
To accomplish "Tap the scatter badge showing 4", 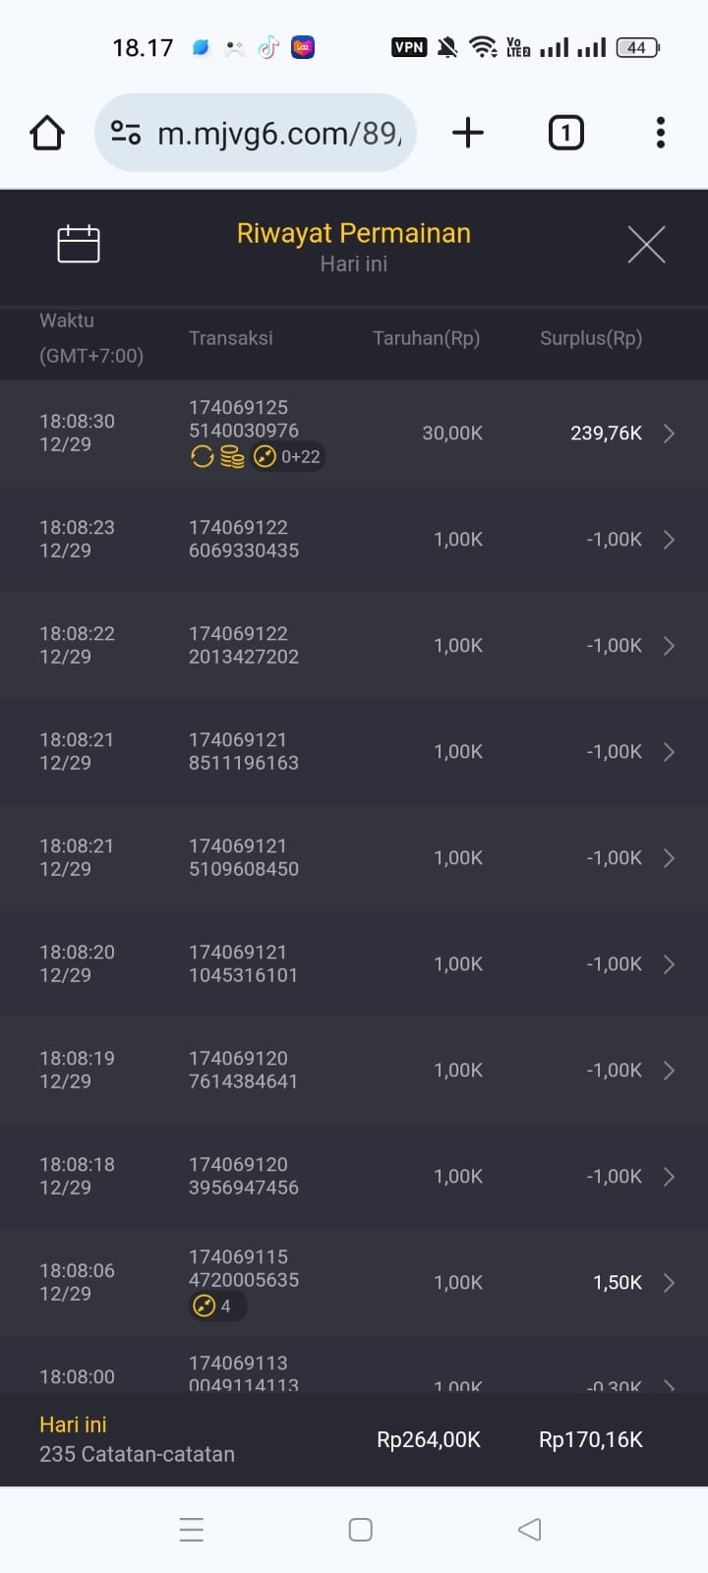I will (x=216, y=1307).
